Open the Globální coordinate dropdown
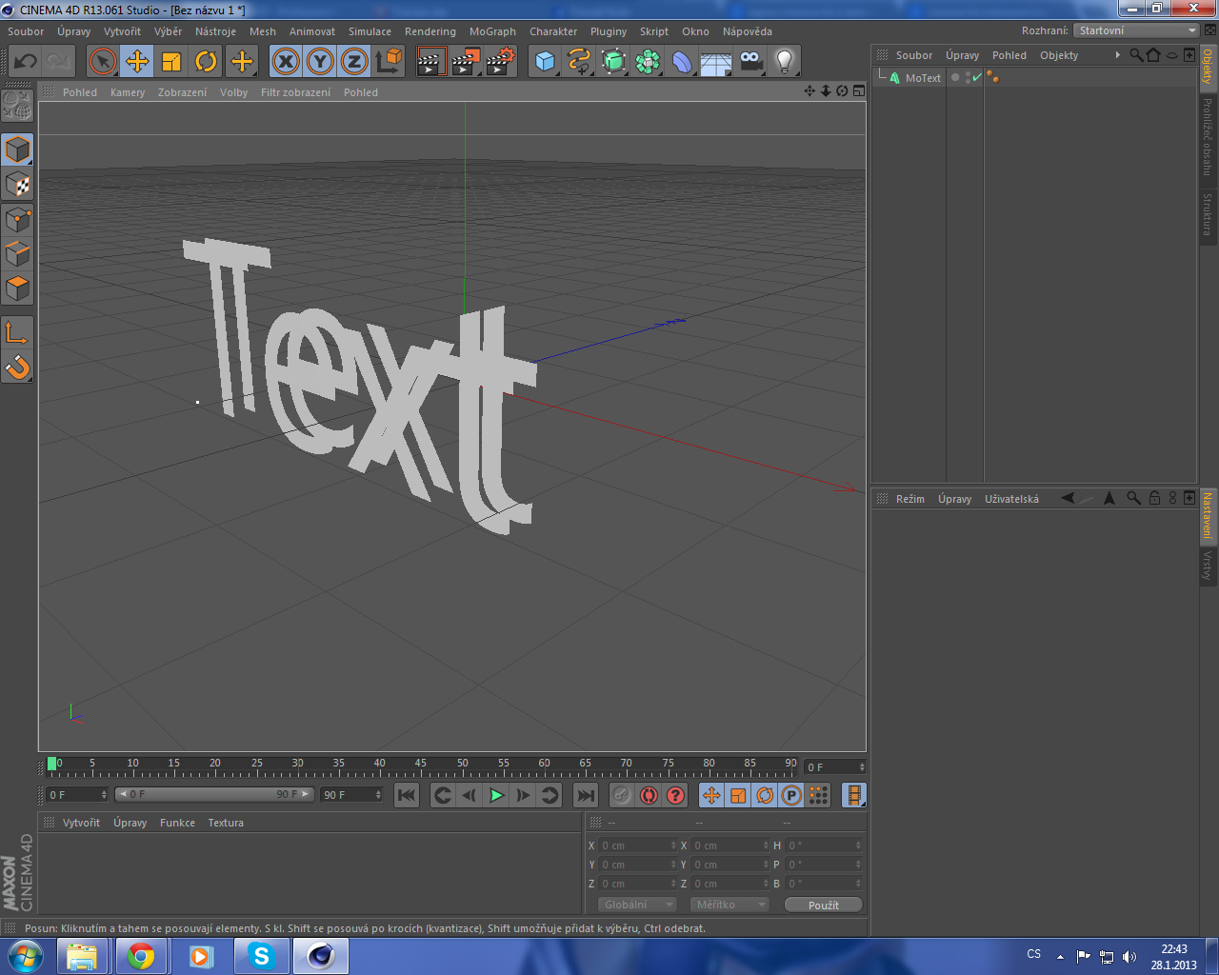 (637, 905)
